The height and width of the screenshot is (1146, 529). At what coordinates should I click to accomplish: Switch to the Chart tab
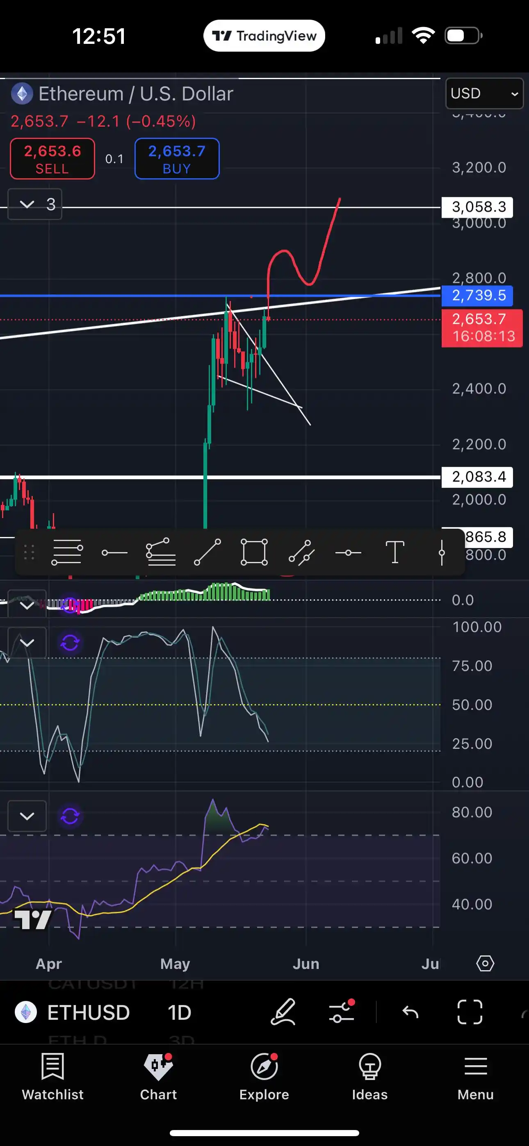pyautogui.click(x=159, y=1077)
